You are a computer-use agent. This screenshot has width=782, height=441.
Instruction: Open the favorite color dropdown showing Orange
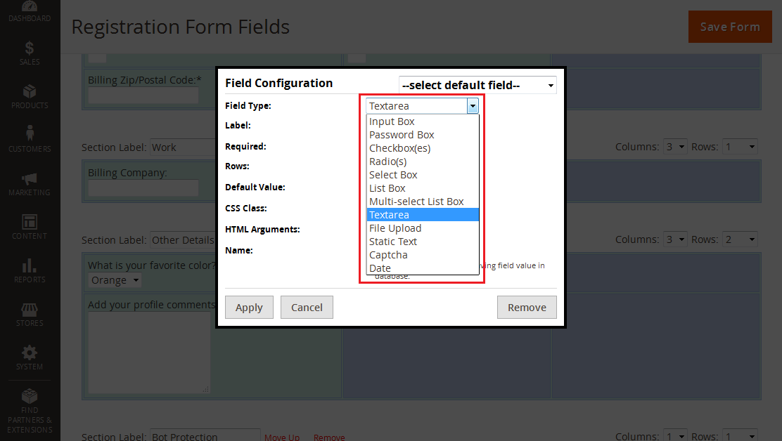(x=114, y=280)
